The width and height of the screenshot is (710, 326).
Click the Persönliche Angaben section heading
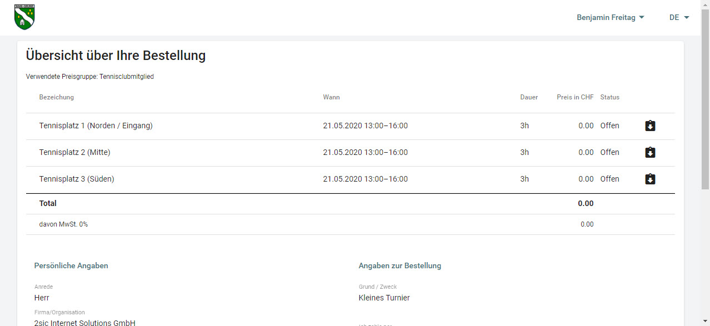point(71,266)
